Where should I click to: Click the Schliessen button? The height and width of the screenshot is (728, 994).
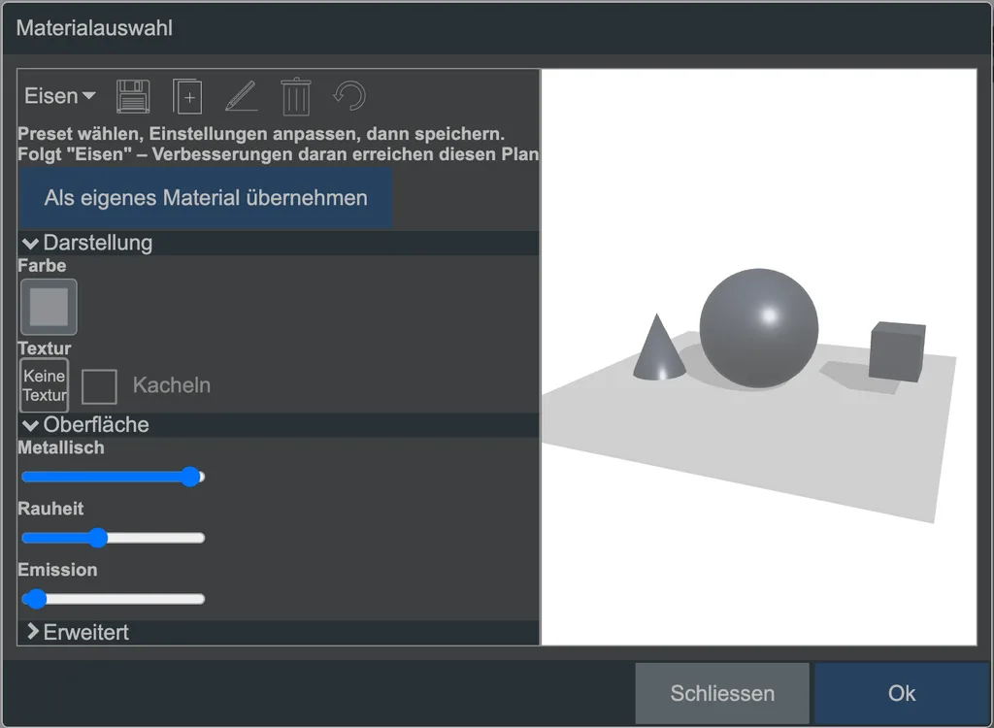pyautogui.click(x=722, y=693)
